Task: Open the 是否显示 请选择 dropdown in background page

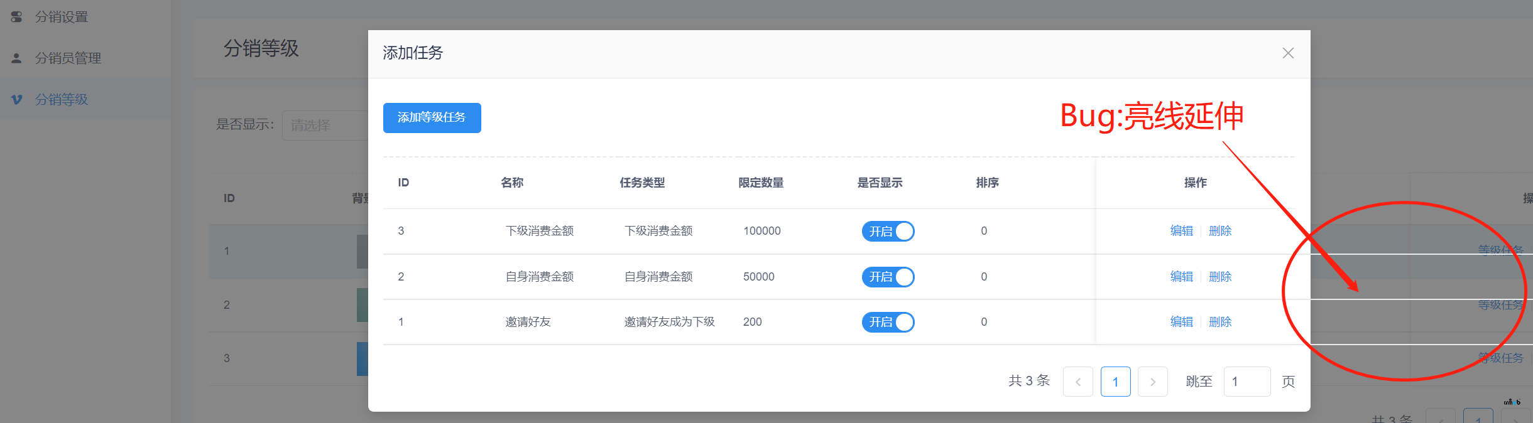Action: point(325,126)
